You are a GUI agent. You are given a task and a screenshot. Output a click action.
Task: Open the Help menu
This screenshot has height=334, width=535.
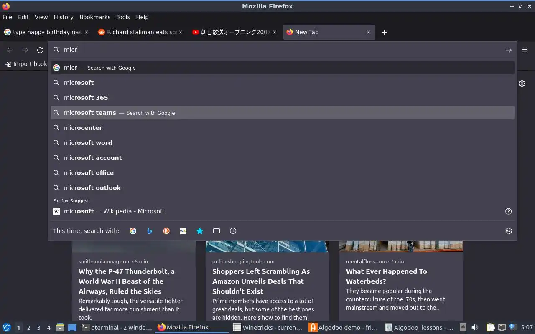click(142, 17)
